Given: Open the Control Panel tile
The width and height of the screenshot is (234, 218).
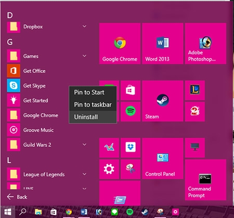Looking at the screenshot, I should coord(163,158).
